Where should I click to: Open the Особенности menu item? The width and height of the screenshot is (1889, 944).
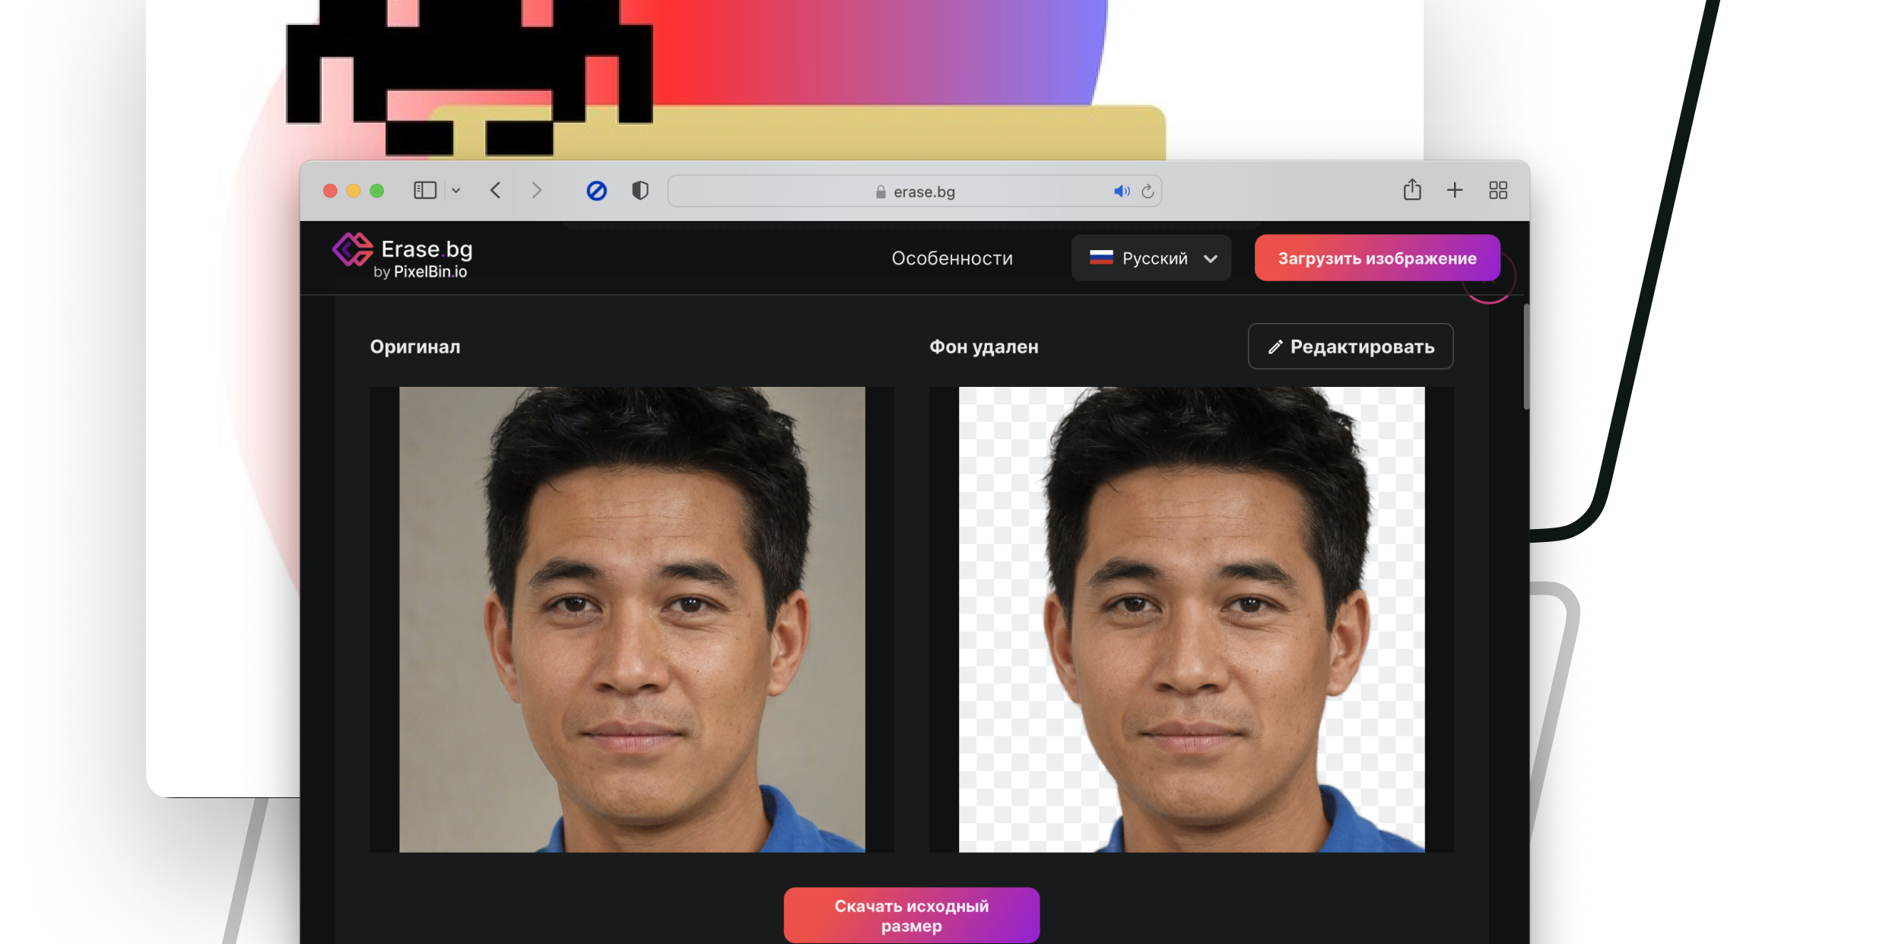(952, 258)
